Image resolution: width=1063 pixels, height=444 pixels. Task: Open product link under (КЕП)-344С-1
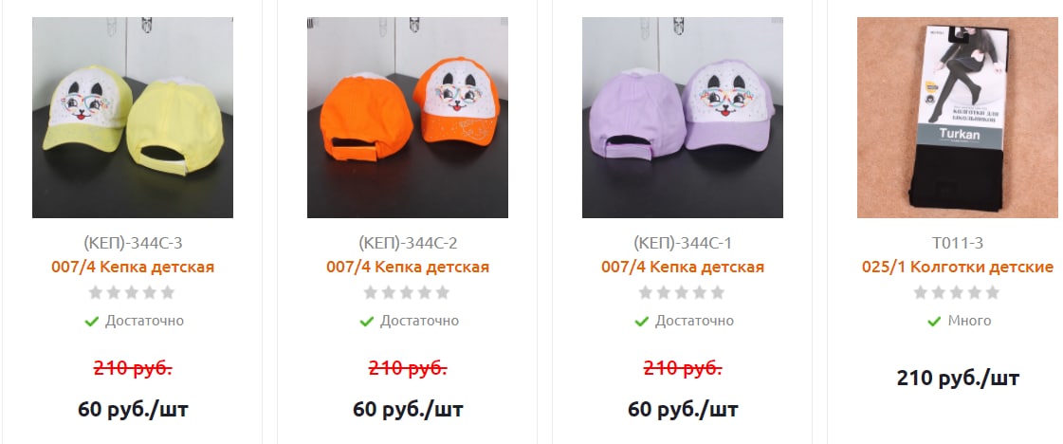click(683, 268)
